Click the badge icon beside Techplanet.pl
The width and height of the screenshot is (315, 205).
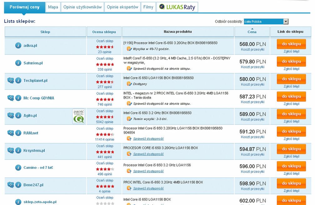[x=11, y=80]
